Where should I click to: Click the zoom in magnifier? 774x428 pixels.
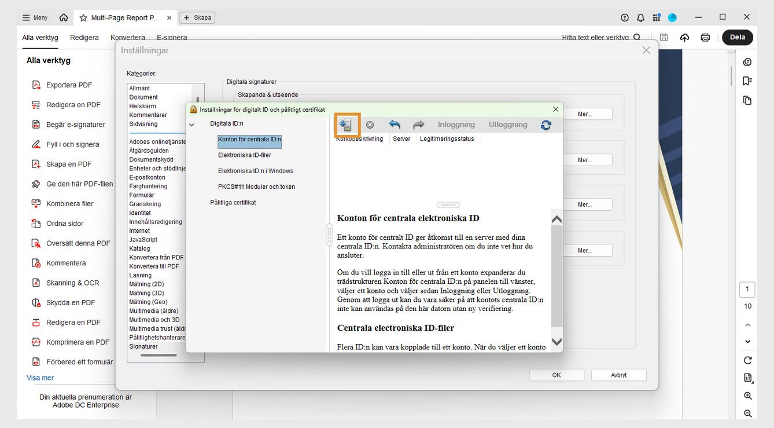(x=747, y=396)
